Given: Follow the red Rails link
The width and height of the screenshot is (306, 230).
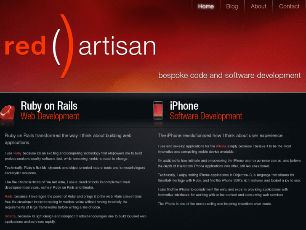Looking at the screenshot, I should coord(8,196).
